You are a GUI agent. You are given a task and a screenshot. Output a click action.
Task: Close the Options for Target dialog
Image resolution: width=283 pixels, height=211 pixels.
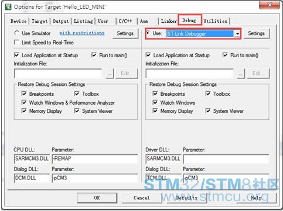point(270,5)
